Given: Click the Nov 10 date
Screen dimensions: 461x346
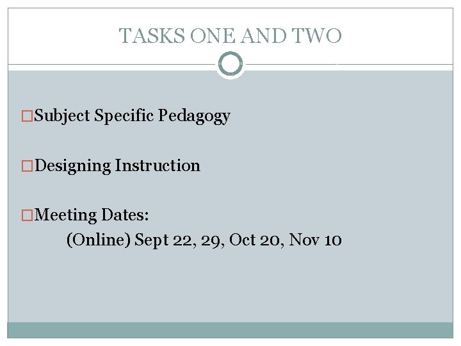Looking at the screenshot, I should pos(315,240).
